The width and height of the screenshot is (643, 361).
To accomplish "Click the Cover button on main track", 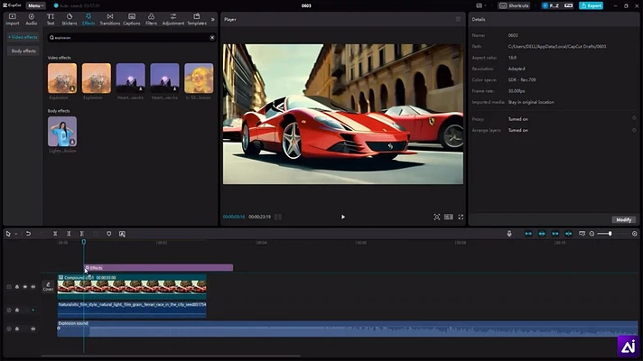I will click(x=48, y=286).
